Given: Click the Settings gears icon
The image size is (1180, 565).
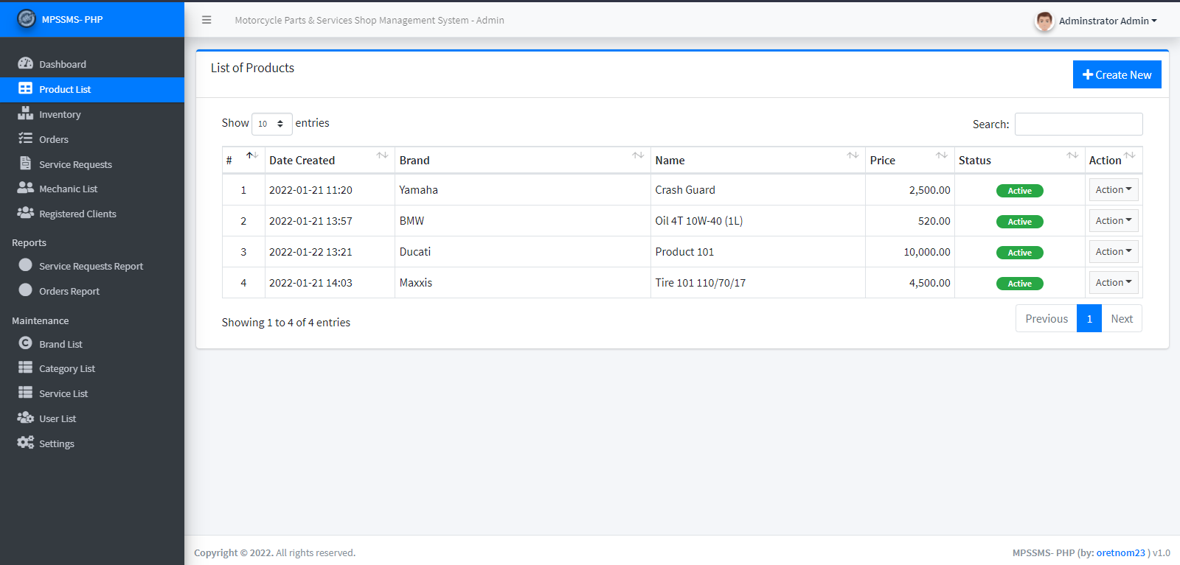Looking at the screenshot, I should tap(25, 443).
